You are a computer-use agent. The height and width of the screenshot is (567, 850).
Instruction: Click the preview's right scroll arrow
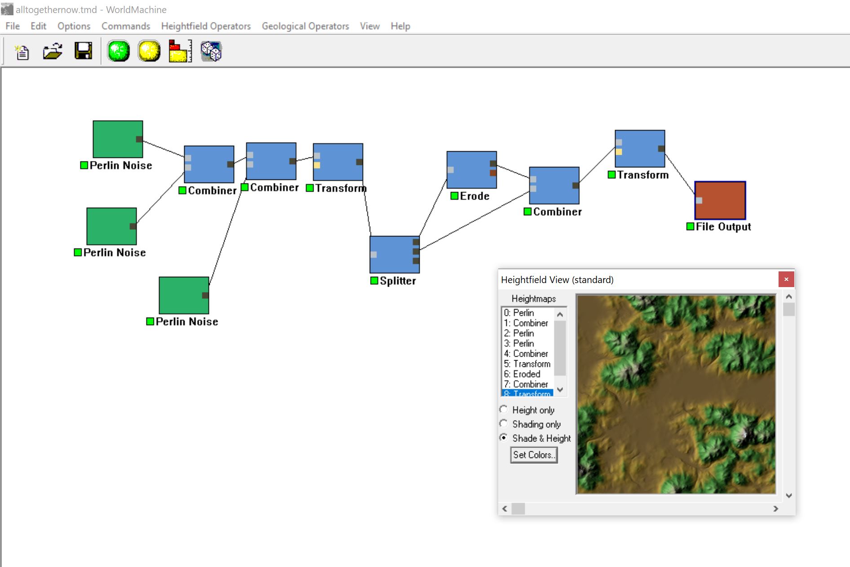[x=775, y=509]
